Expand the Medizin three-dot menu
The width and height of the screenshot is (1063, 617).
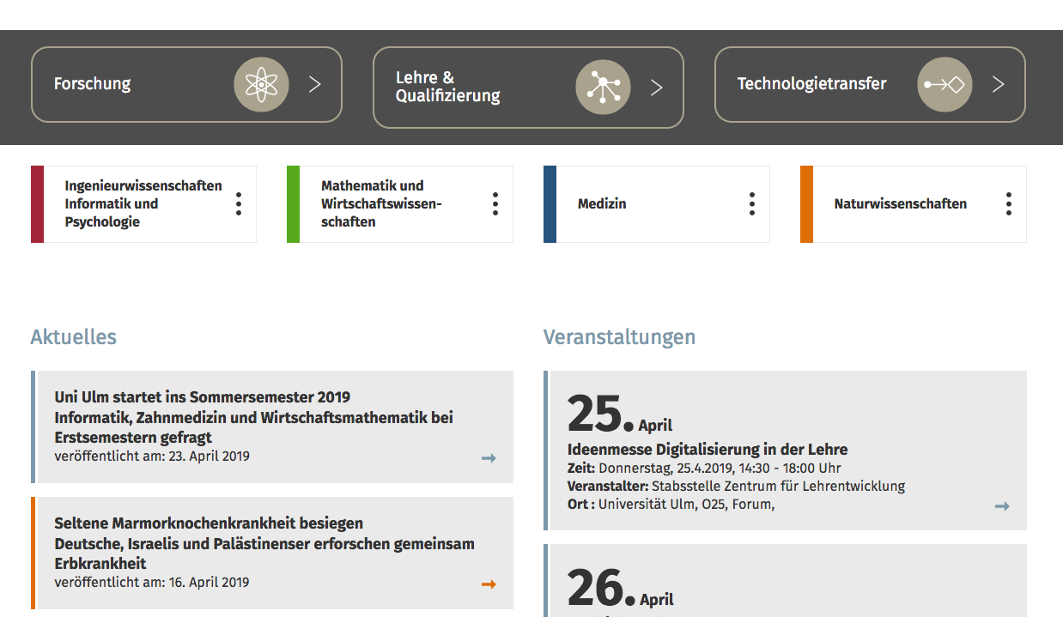(752, 204)
